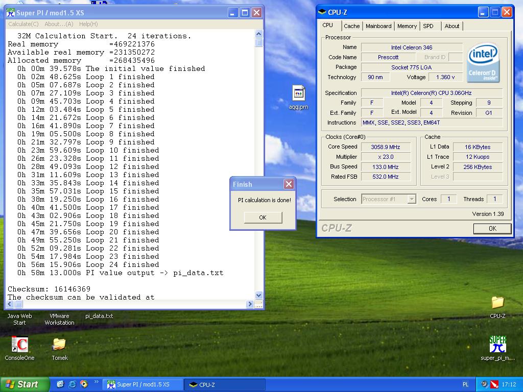The width and height of the screenshot is (523, 392).
Task: Click the Loop 24 finished line
Action: click(x=88, y=265)
